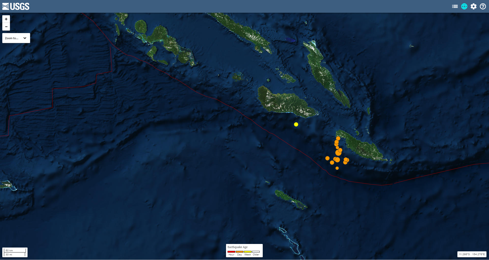
Task: Open the help question mark icon
Action: point(483,6)
